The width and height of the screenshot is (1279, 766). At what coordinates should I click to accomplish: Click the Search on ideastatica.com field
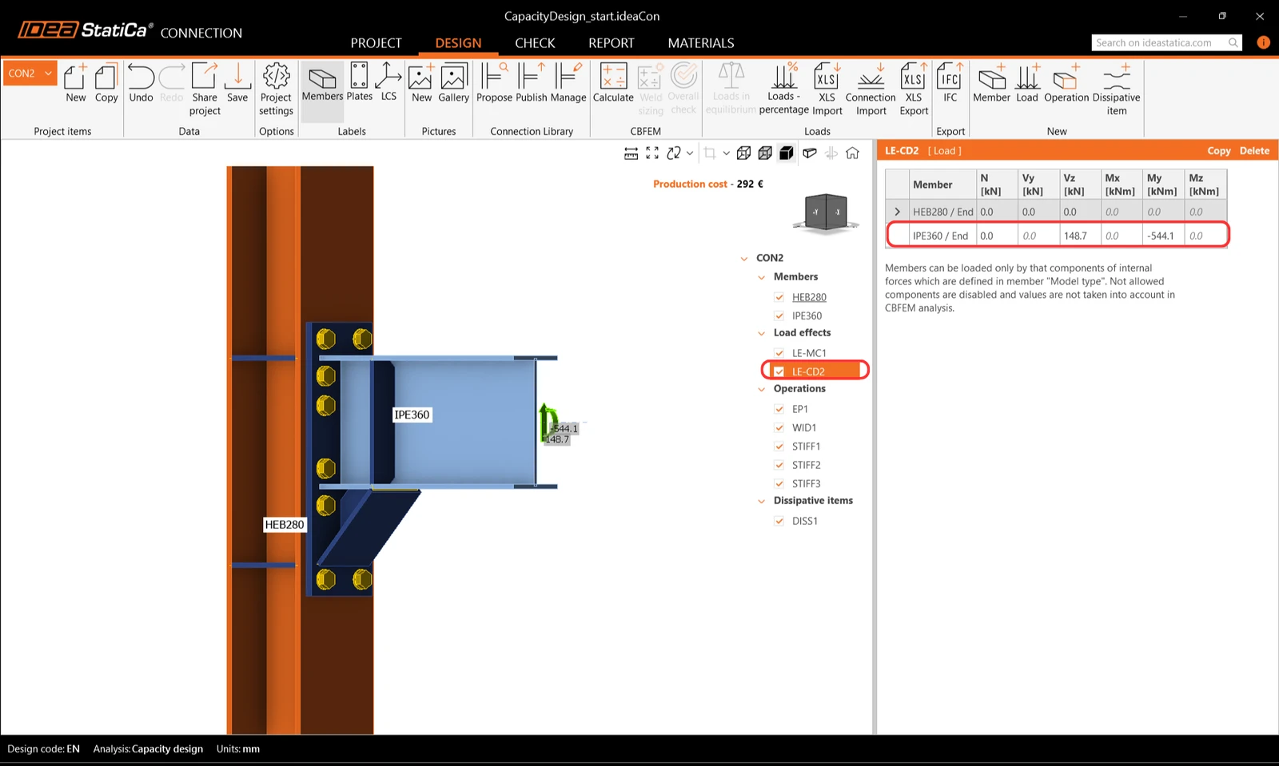(1166, 43)
